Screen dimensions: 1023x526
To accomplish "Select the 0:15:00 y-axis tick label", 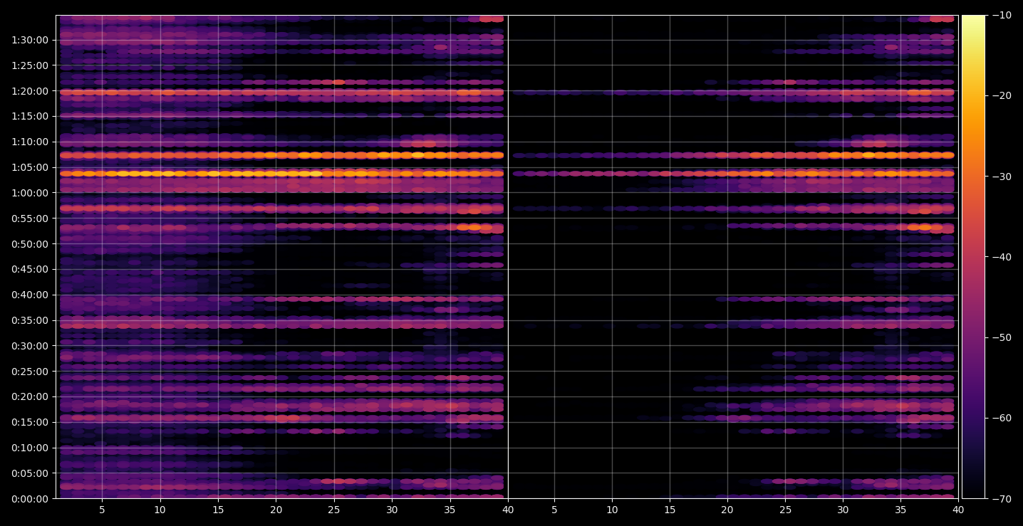I will [x=31, y=422].
